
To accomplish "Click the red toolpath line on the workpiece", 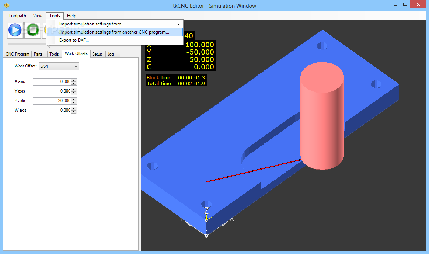I will tap(254, 171).
